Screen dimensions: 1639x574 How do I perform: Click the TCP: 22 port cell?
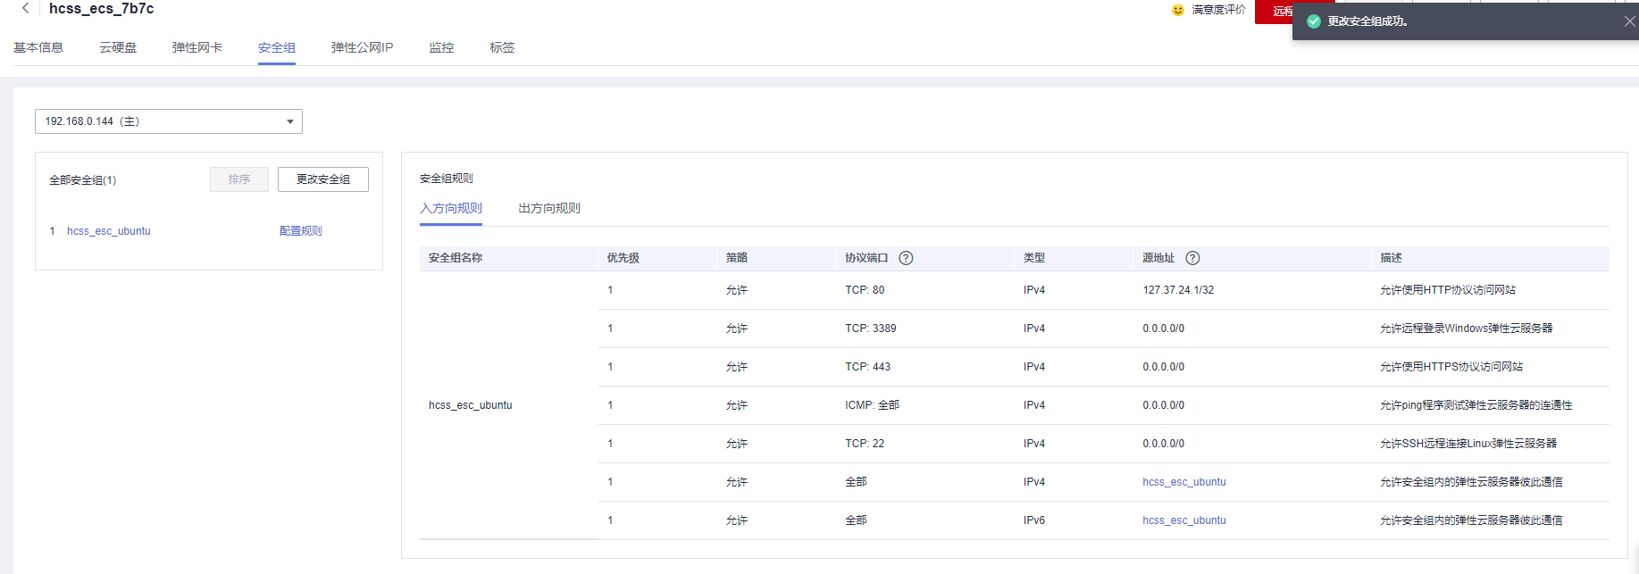coord(865,444)
